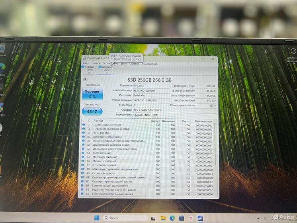297x223 pixels.
Task: Click the taskbar Поиск search box
Action: coord(125,218)
